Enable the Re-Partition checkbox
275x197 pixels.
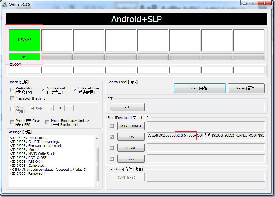point(12,90)
